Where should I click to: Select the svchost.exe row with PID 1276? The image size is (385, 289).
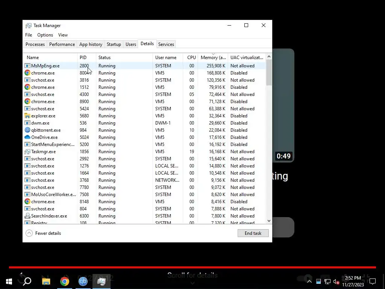(x=145, y=166)
